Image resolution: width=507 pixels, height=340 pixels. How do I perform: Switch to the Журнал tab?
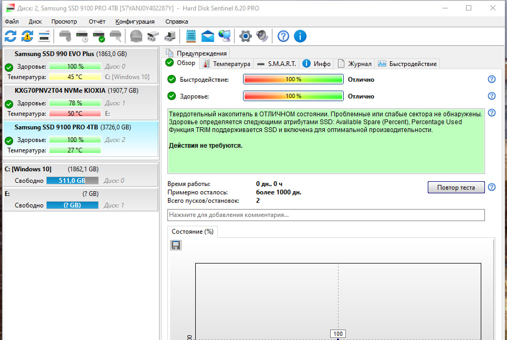(354, 64)
